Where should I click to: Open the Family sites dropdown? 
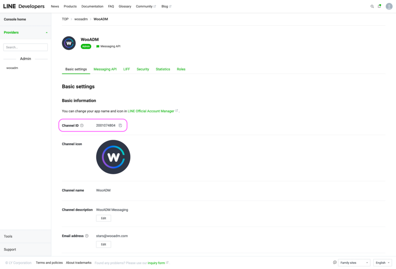coord(353,262)
